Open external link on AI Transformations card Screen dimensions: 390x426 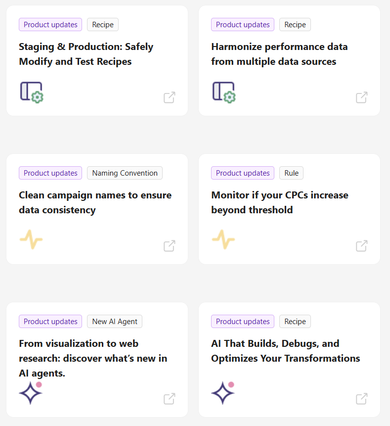362,399
